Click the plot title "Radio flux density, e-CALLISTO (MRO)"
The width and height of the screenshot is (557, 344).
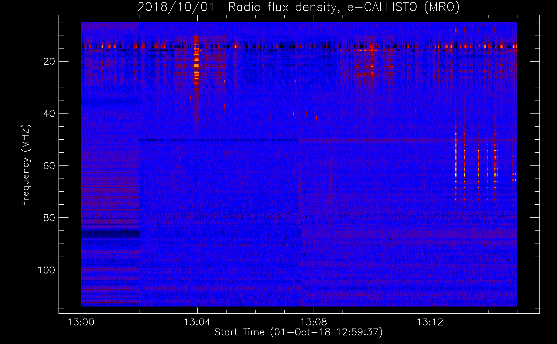coord(344,7)
